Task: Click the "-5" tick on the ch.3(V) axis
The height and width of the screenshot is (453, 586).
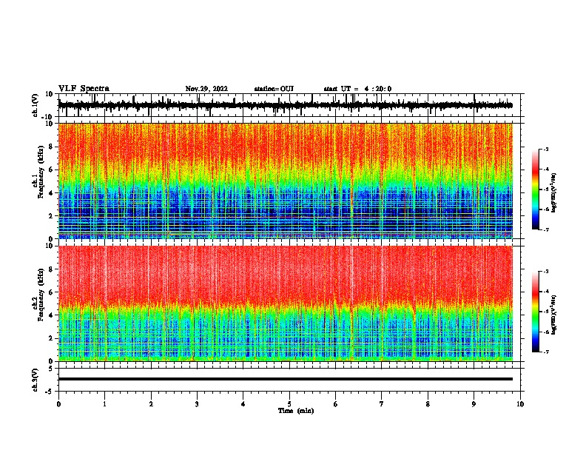Action: click(50, 392)
